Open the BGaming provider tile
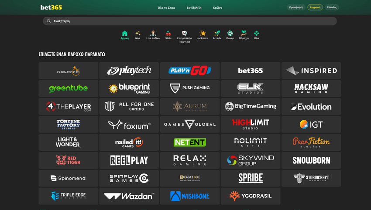Viewport: 371px width, 210px height. pyautogui.click(x=190, y=178)
